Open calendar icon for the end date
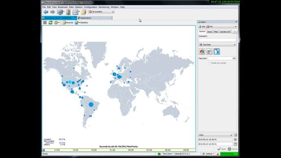This screenshot has height=158, width=281. (x=235, y=144)
